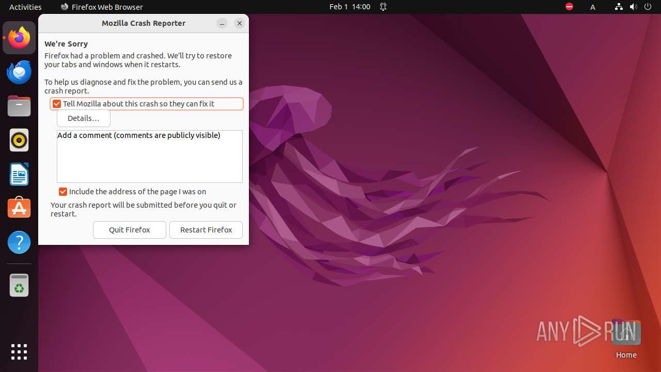Open the Trash in the dock
Viewport: 661px width, 372px height.
pyautogui.click(x=19, y=285)
